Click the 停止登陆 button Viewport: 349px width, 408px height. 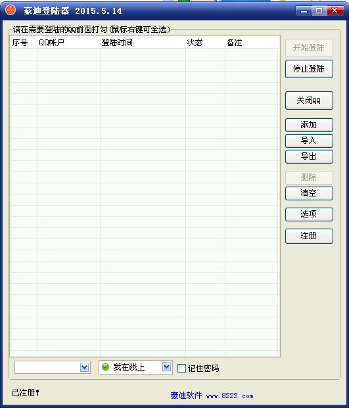309,69
